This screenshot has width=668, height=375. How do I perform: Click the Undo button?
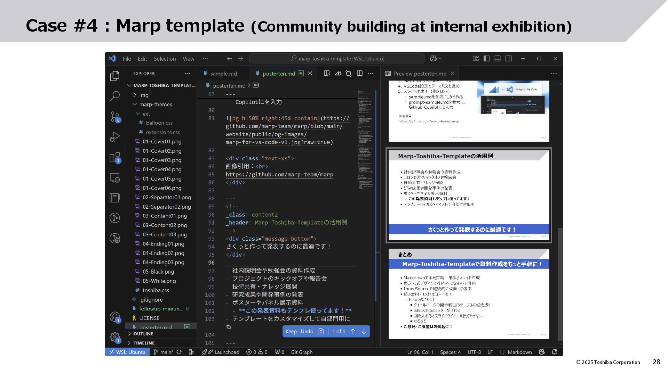[x=307, y=331]
